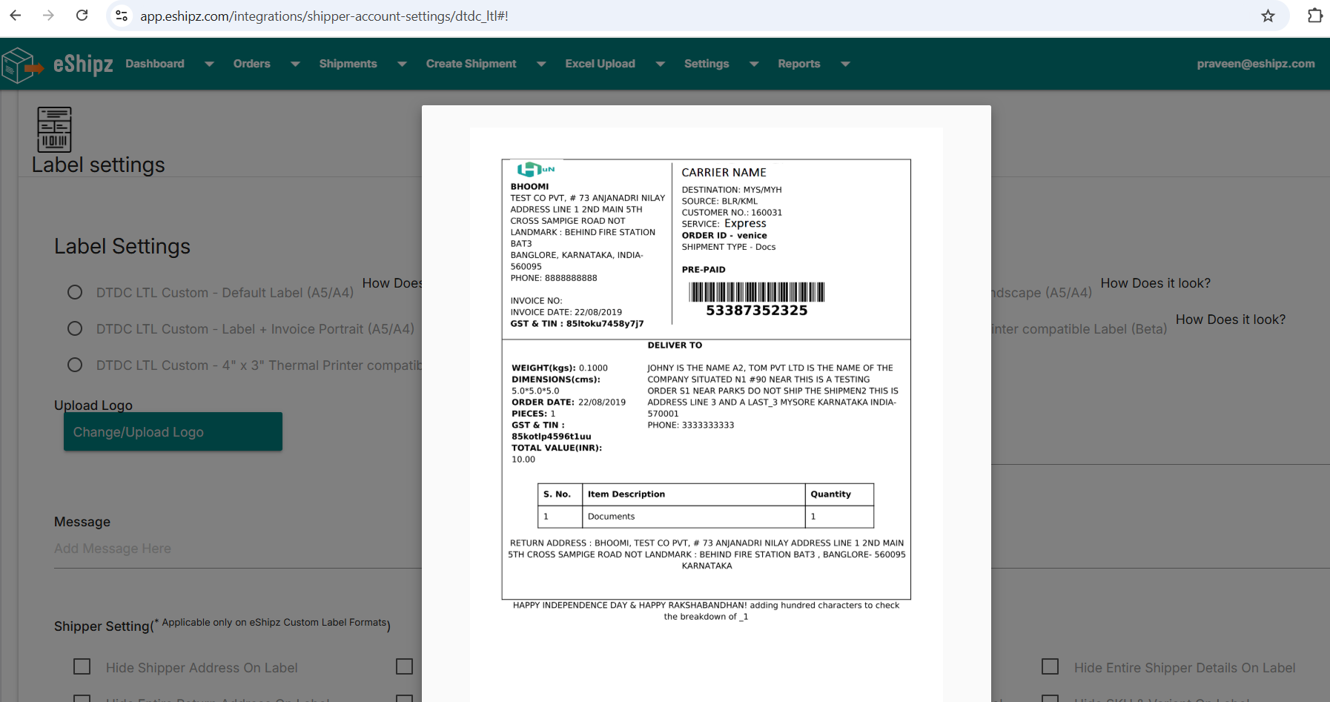This screenshot has width=1330, height=702.
Task: Open the praveen@eshipz.com account link
Action: tap(1256, 64)
